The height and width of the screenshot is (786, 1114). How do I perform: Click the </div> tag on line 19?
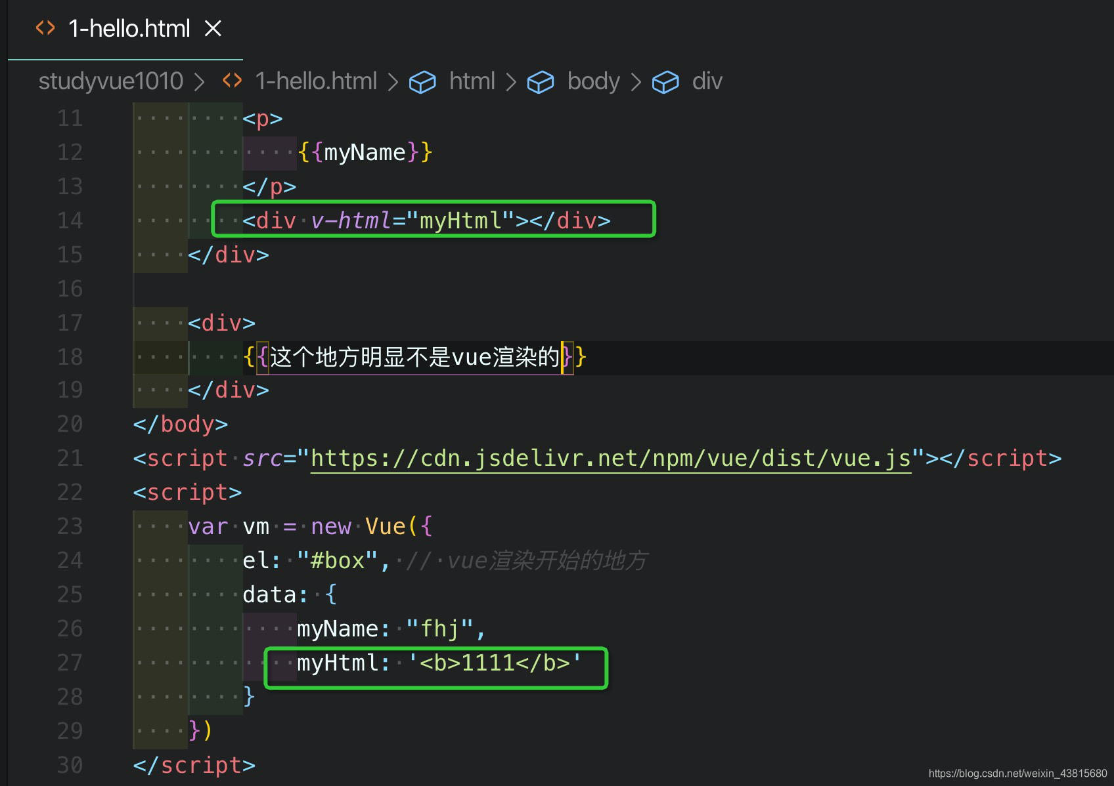(229, 390)
